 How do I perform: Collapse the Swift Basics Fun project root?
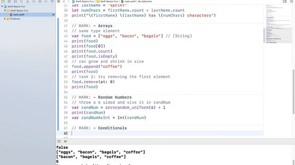tap(2, 6)
